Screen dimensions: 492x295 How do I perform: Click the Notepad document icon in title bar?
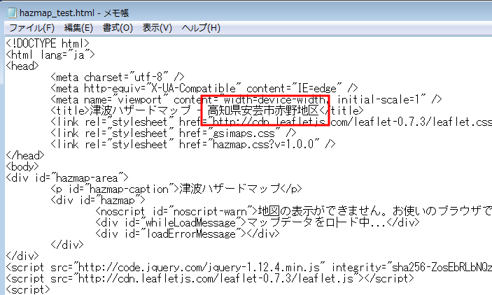pos(12,13)
